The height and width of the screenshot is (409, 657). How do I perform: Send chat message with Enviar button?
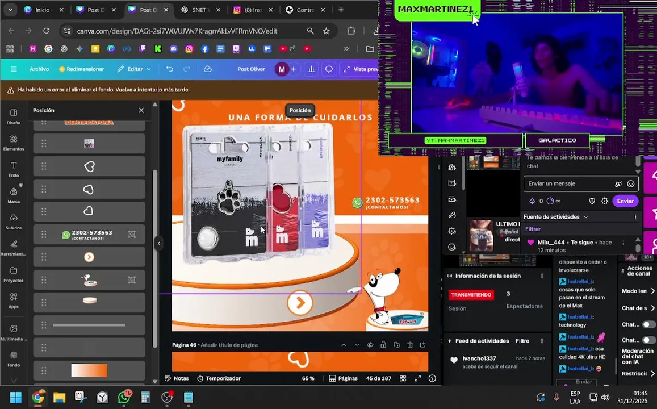(625, 201)
